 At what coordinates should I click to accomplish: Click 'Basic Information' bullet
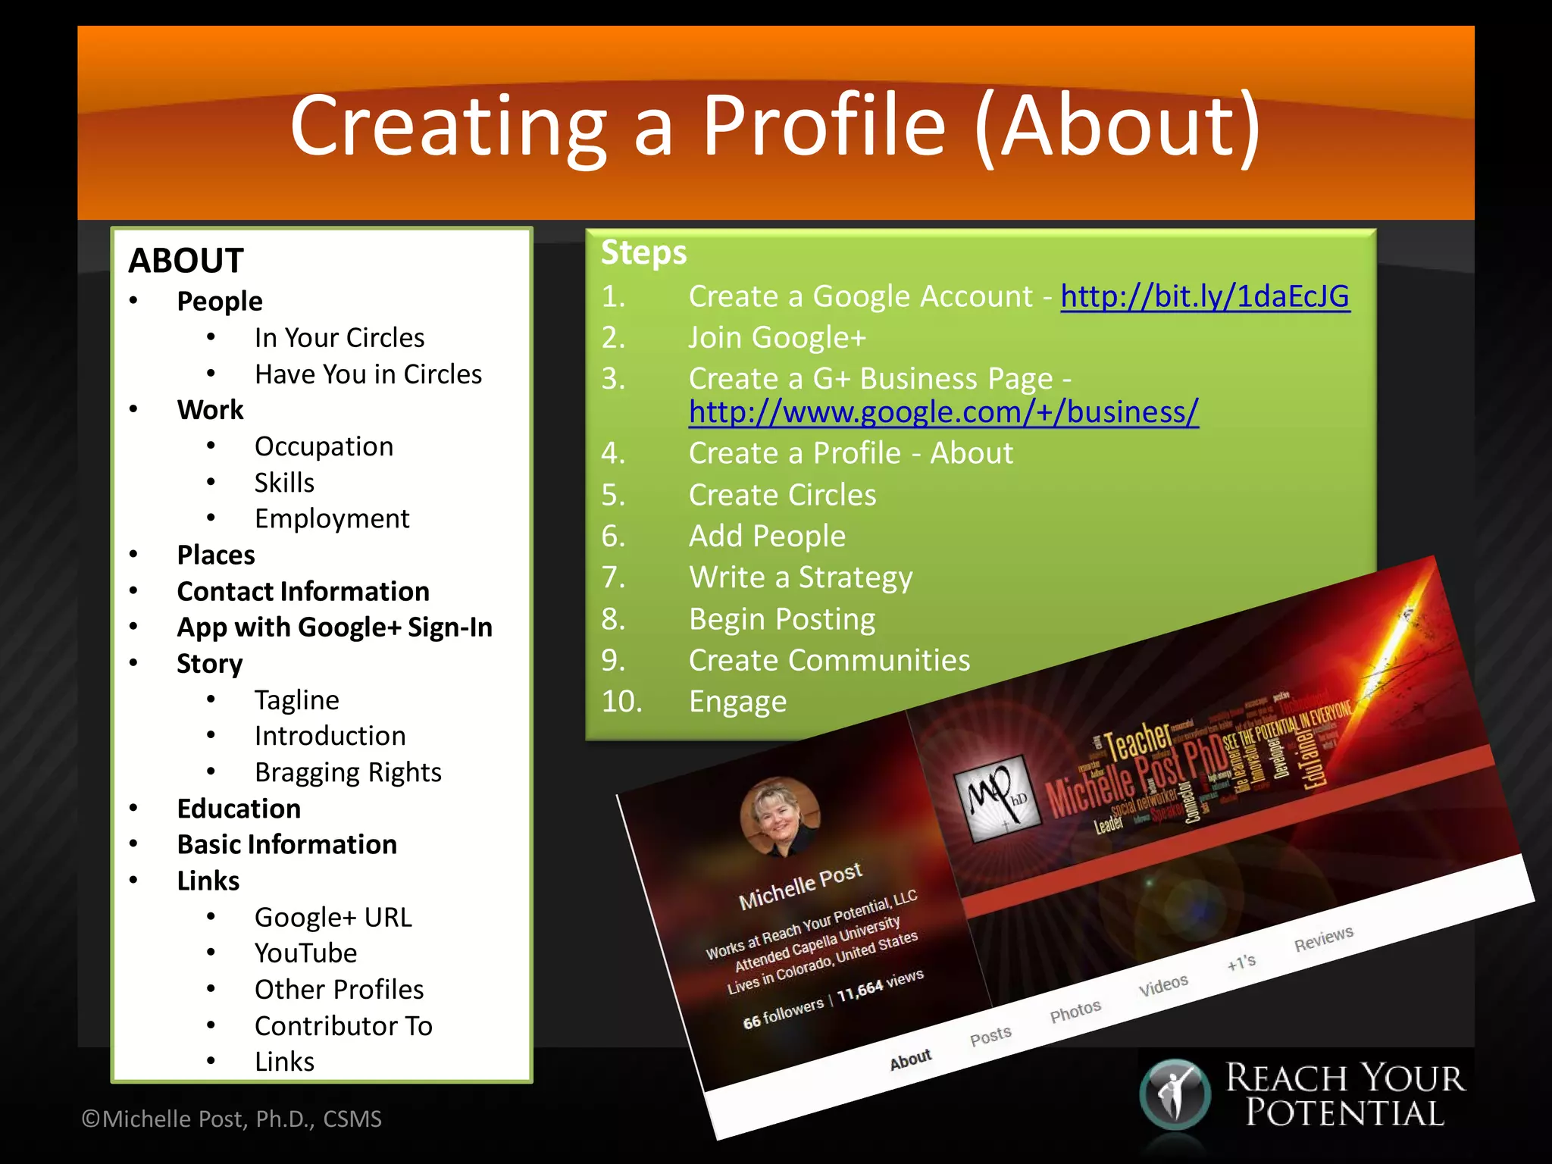click(x=286, y=844)
